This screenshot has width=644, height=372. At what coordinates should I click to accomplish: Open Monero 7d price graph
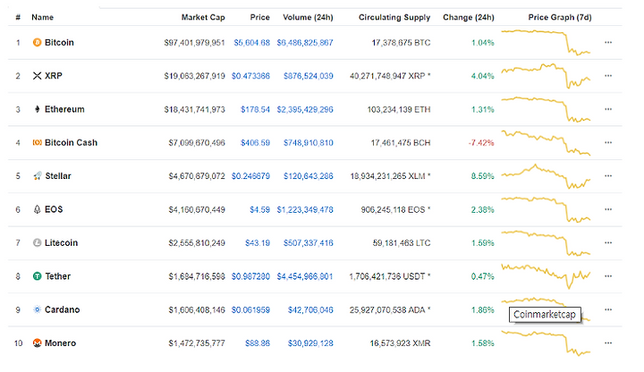546,343
